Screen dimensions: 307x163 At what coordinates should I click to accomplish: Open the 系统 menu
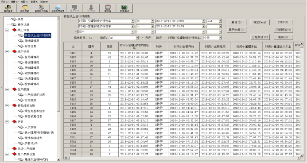pos(5,2)
